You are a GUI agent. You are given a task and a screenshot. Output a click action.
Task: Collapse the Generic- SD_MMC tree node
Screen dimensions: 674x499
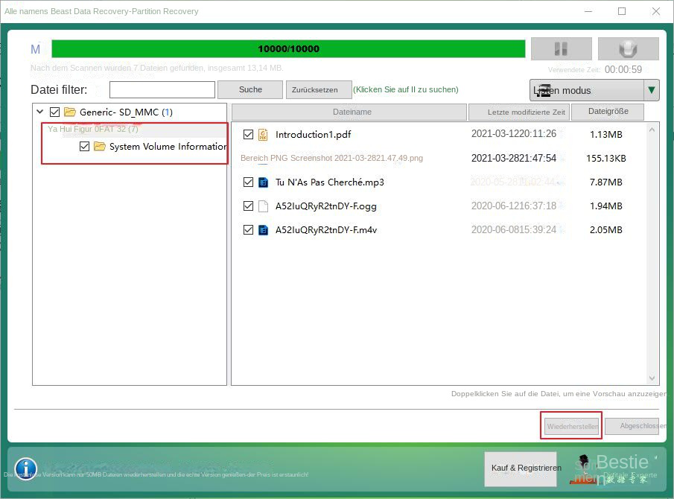(x=40, y=112)
